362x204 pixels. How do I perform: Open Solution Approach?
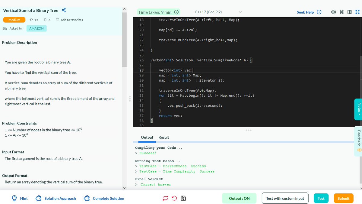pyautogui.click(x=60, y=199)
